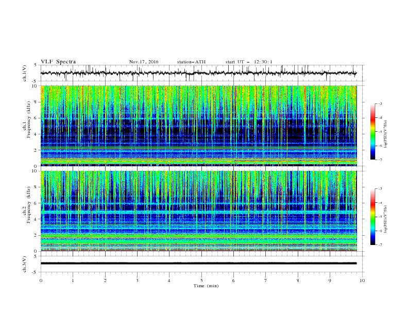The height and width of the screenshot is (315, 408).
Task: Click the time-axis tick label "10" at the right end
Action: click(x=362, y=281)
